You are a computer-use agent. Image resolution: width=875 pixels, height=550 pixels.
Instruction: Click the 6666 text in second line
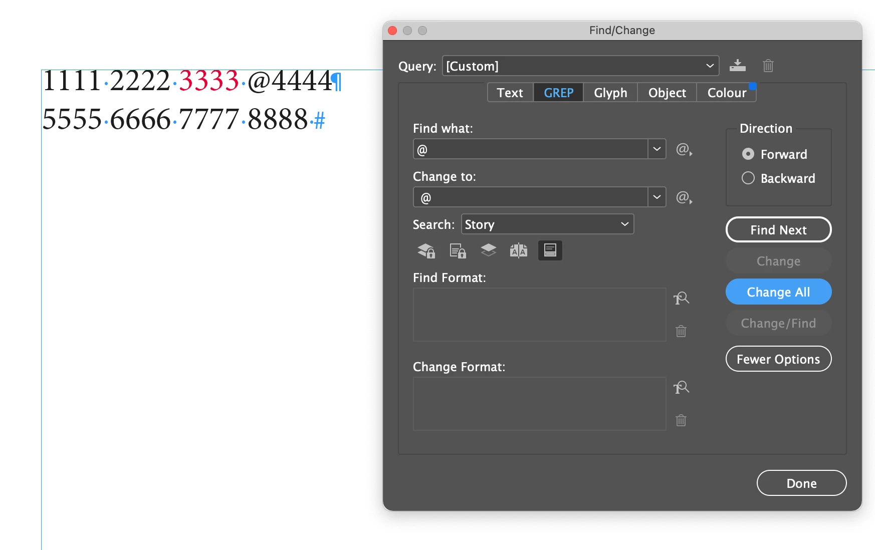pos(140,120)
